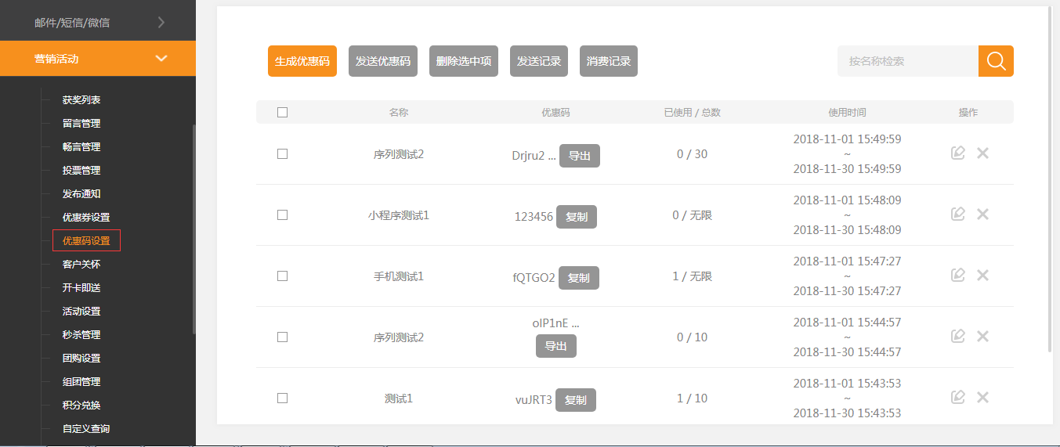Go to 秒杀管理 in the sidebar
Image resolution: width=1060 pixels, height=447 pixels.
(x=81, y=335)
